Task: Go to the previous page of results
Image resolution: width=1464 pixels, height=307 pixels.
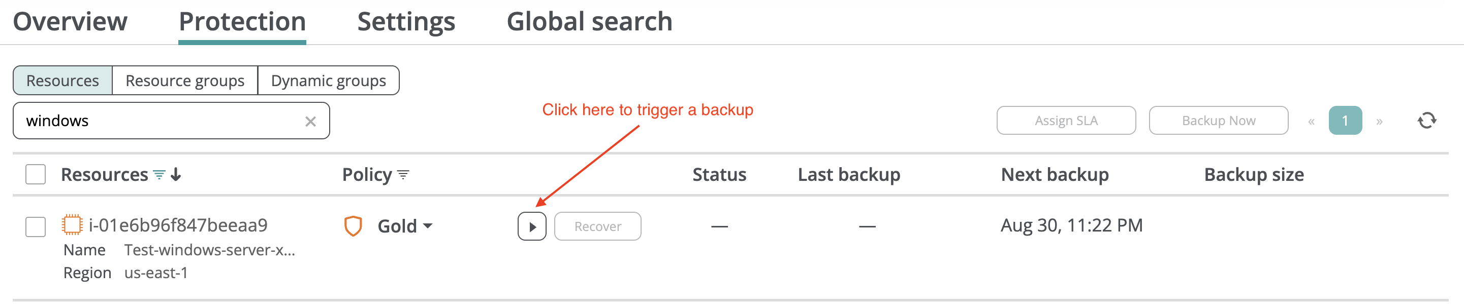Action: click(1311, 121)
